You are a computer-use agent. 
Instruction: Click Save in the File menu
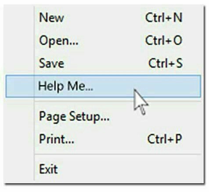pos(103,63)
